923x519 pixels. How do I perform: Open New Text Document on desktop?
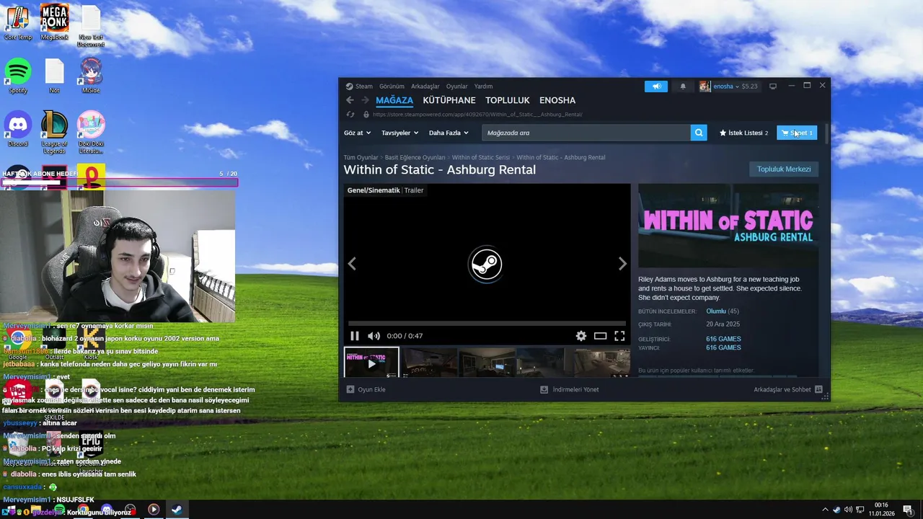pos(91,26)
